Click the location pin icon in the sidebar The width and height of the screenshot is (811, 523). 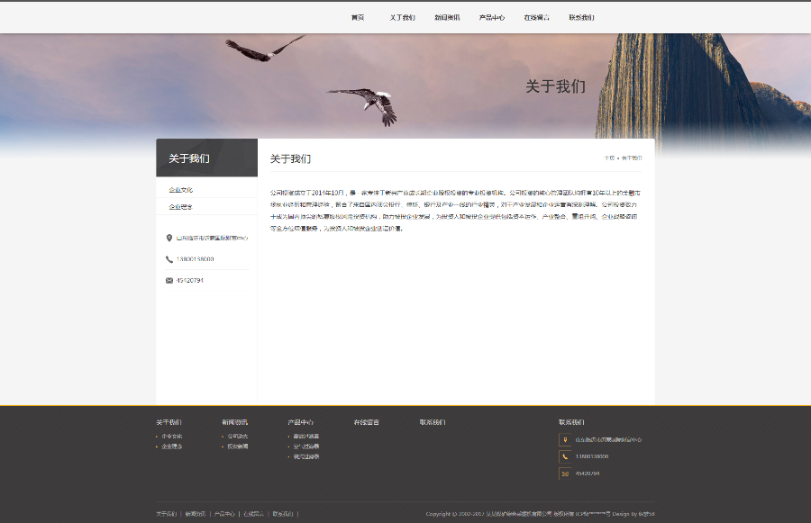169,238
